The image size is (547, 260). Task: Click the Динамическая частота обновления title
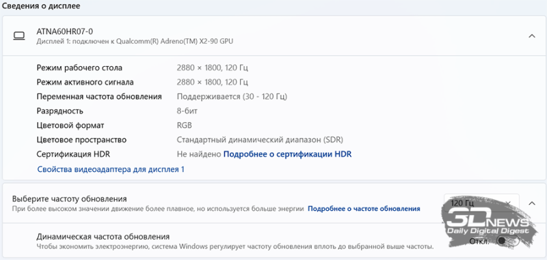(x=103, y=237)
